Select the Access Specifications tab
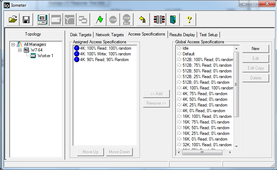277x170 pixels. click(x=147, y=34)
